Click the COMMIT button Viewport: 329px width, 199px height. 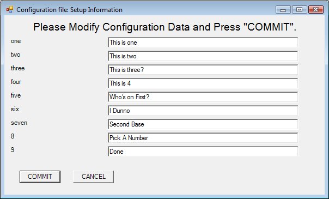[x=40, y=177]
